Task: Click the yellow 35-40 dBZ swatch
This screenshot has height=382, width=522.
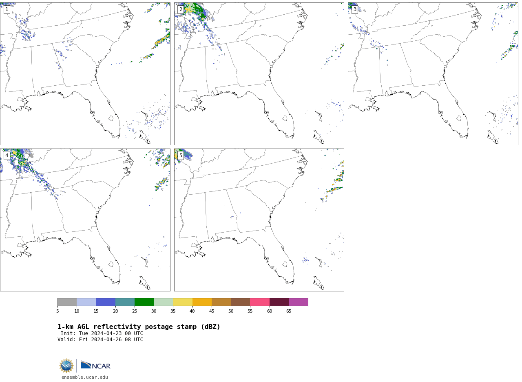Action: coord(183,302)
